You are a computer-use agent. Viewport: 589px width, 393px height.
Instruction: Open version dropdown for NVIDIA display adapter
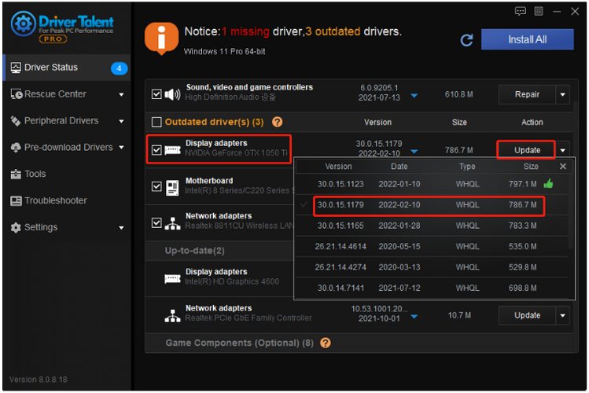(414, 151)
